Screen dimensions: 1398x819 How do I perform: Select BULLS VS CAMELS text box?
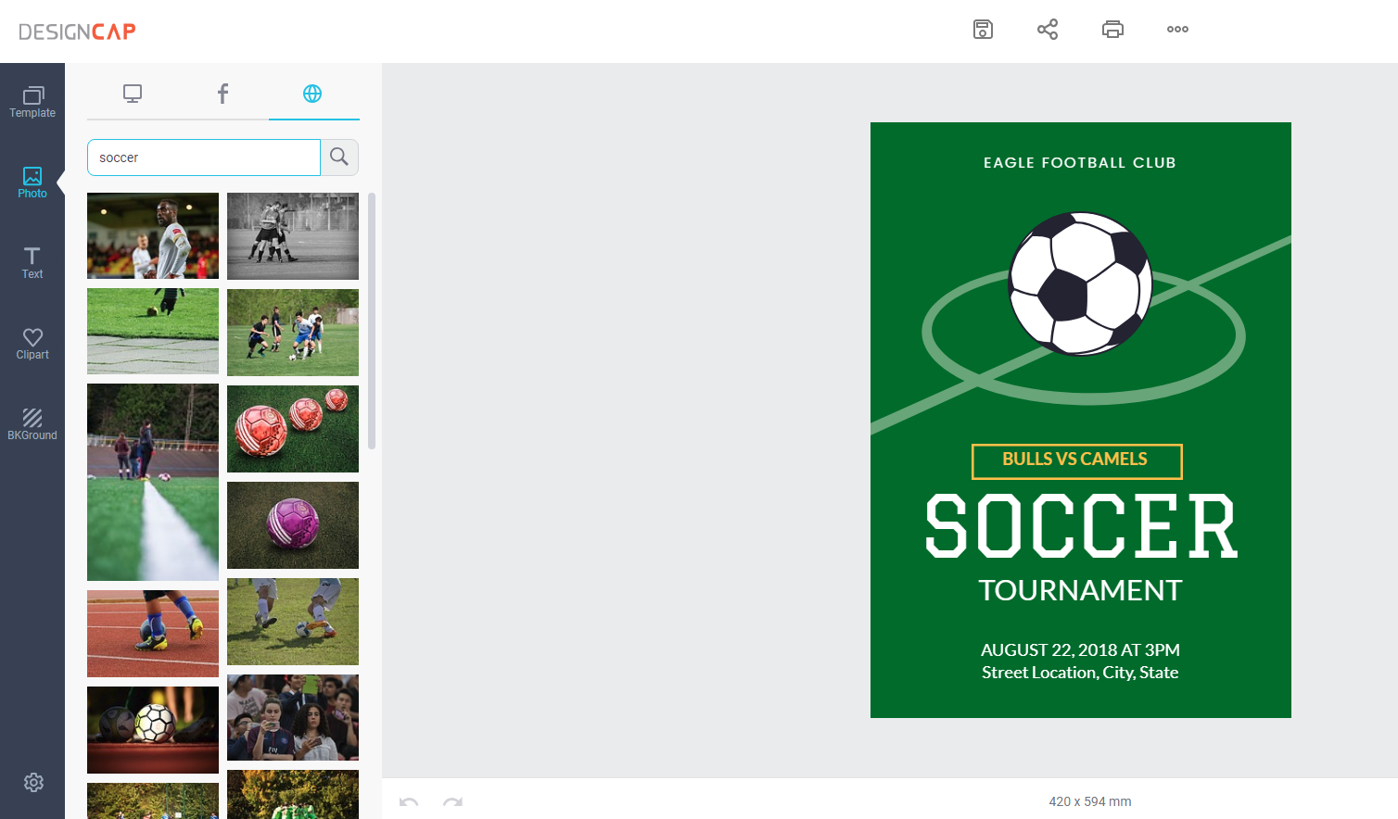(1076, 461)
